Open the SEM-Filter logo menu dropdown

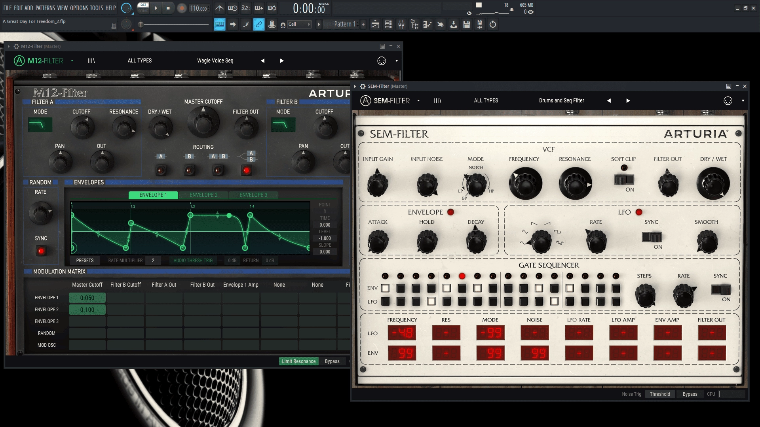pyautogui.click(x=418, y=101)
